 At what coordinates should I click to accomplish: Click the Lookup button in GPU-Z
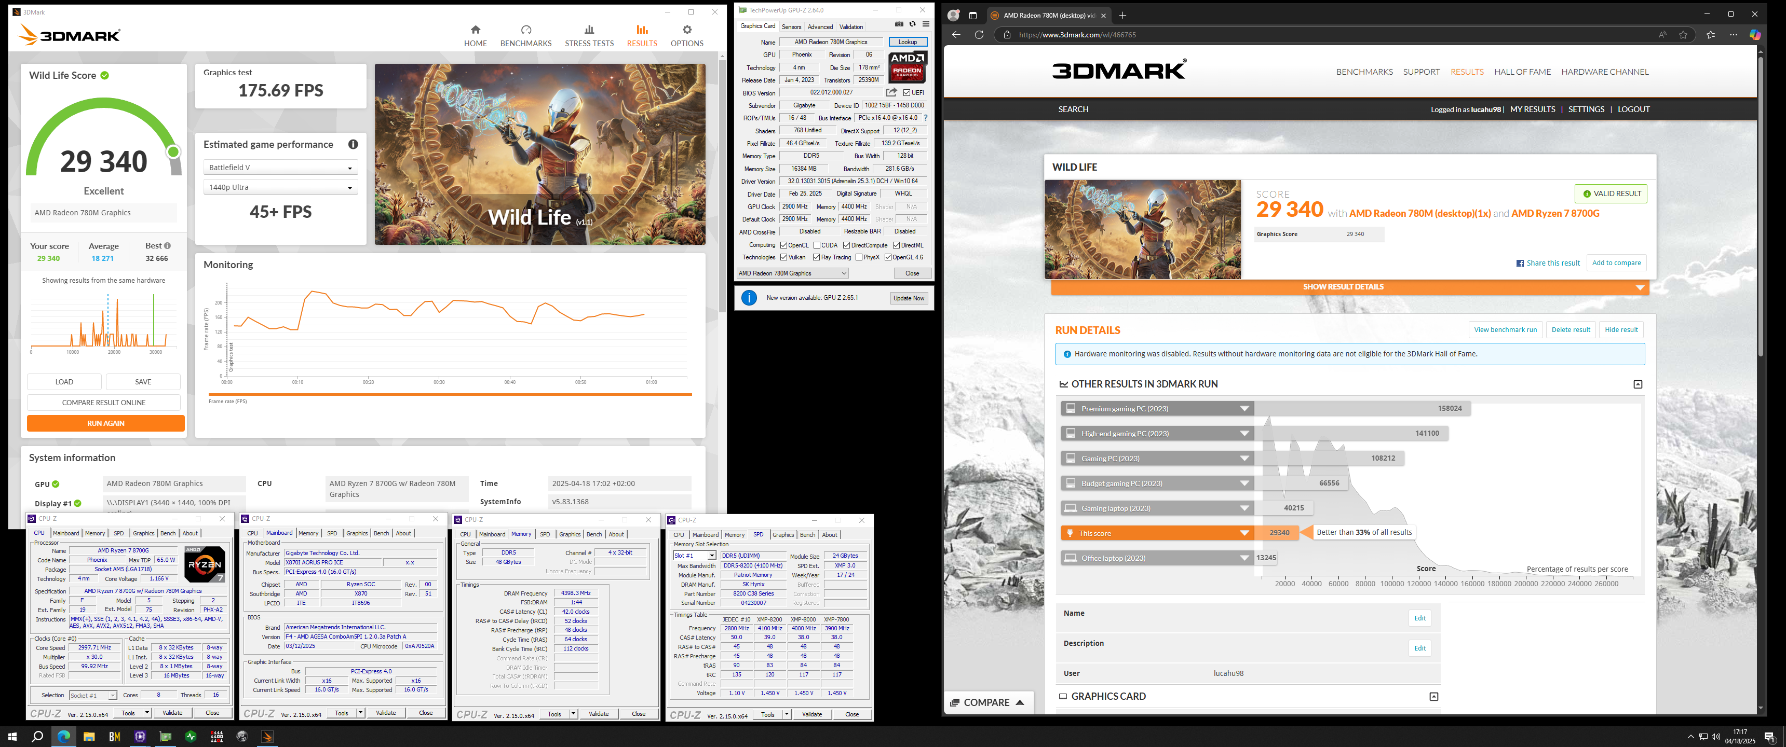pyautogui.click(x=908, y=42)
